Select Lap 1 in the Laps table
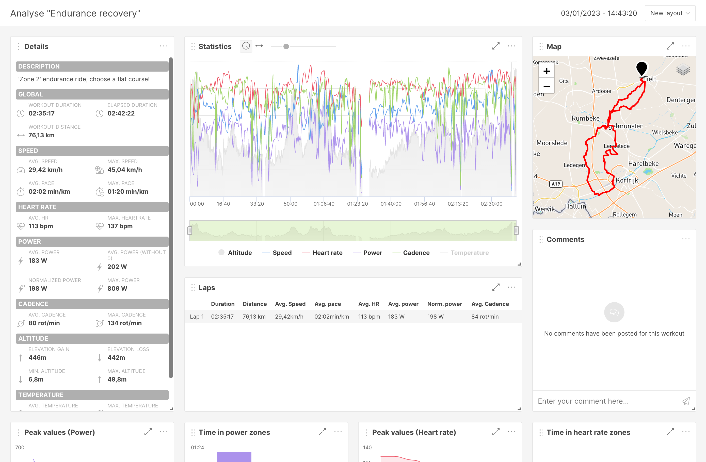The image size is (706, 462). pos(197,316)
